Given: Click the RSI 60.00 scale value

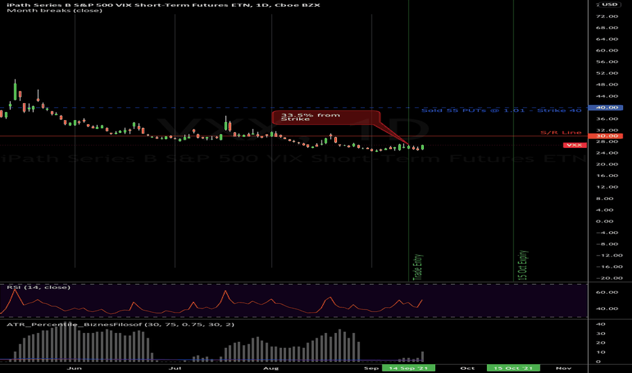Looking at the screenshot, I should pos(607,292).
